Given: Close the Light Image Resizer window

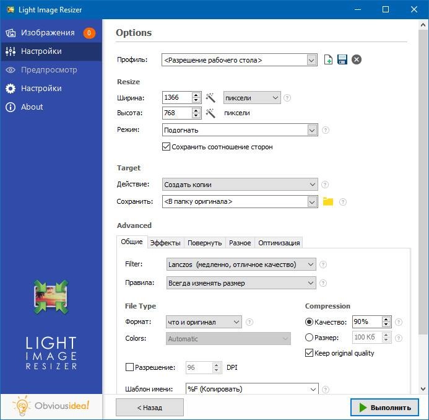Looking at the screenshot, I should click(x=414, y=9).
